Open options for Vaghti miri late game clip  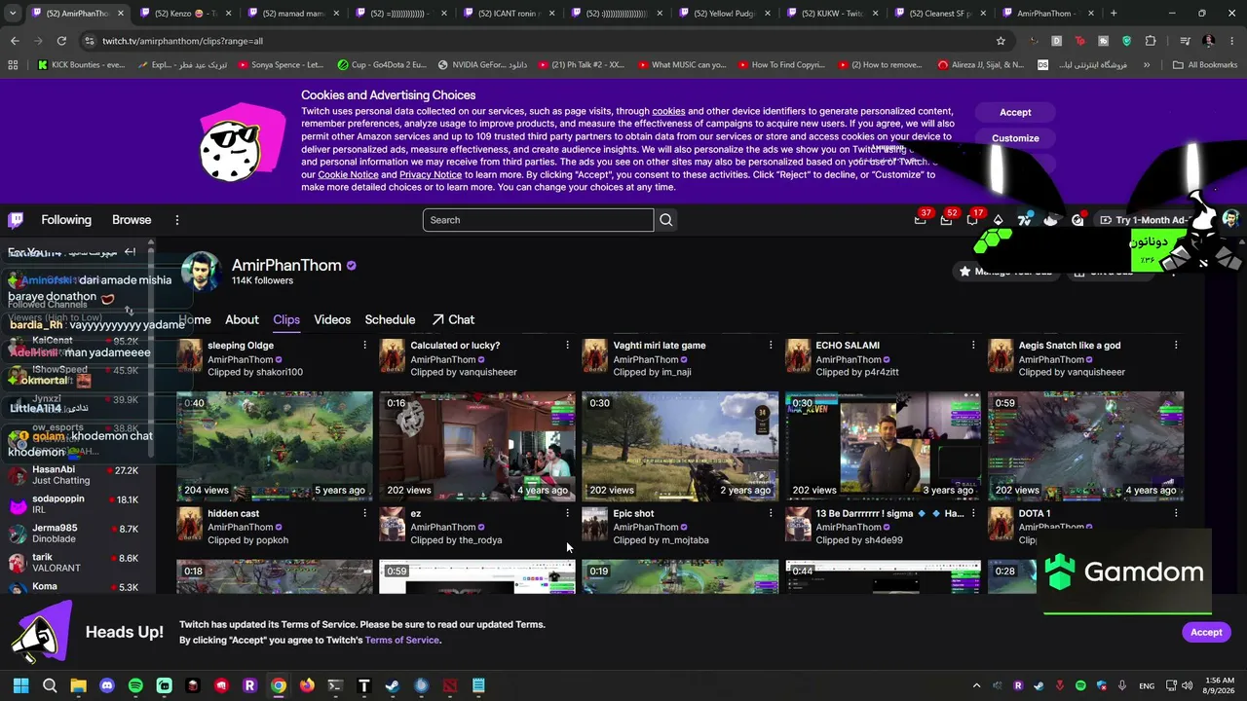click(x=771, y=346)
